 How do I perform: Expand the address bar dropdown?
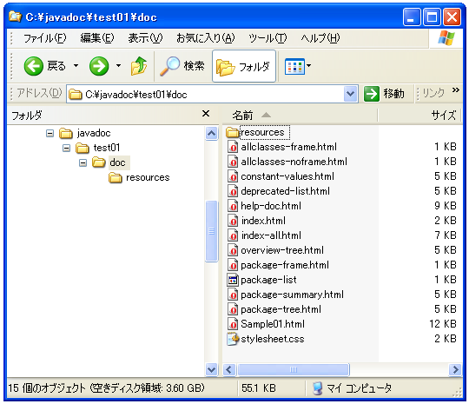[x=350, y=94]
